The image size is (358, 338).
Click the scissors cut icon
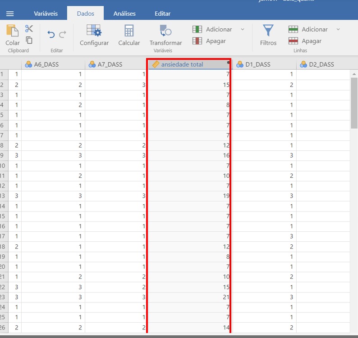click(x=29, y=29)
